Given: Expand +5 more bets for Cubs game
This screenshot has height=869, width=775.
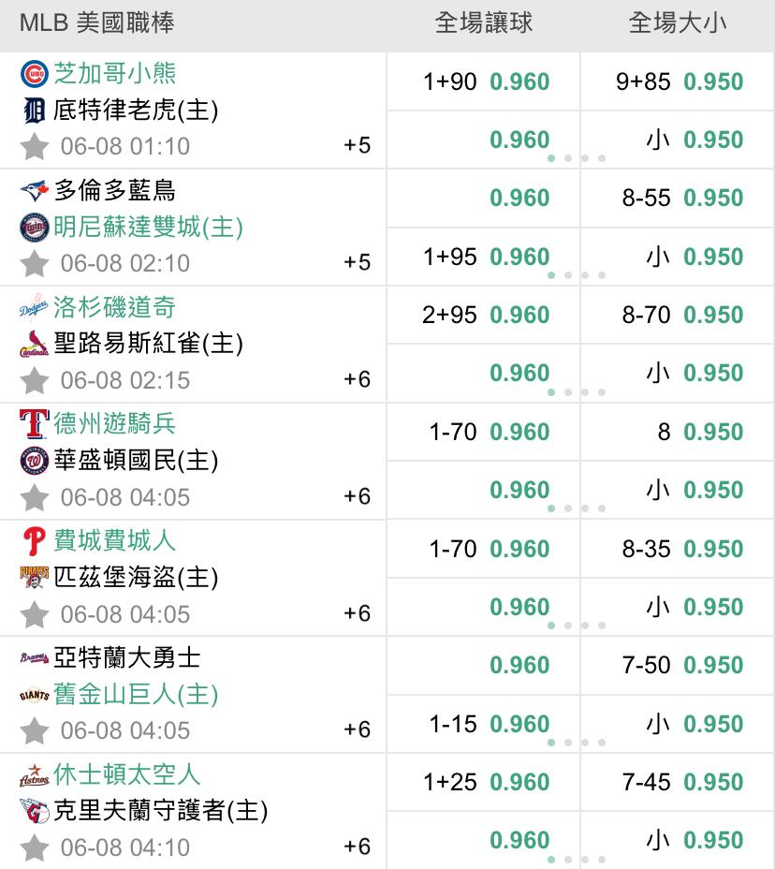Looking at the screenshot, I should coord(357,145).
